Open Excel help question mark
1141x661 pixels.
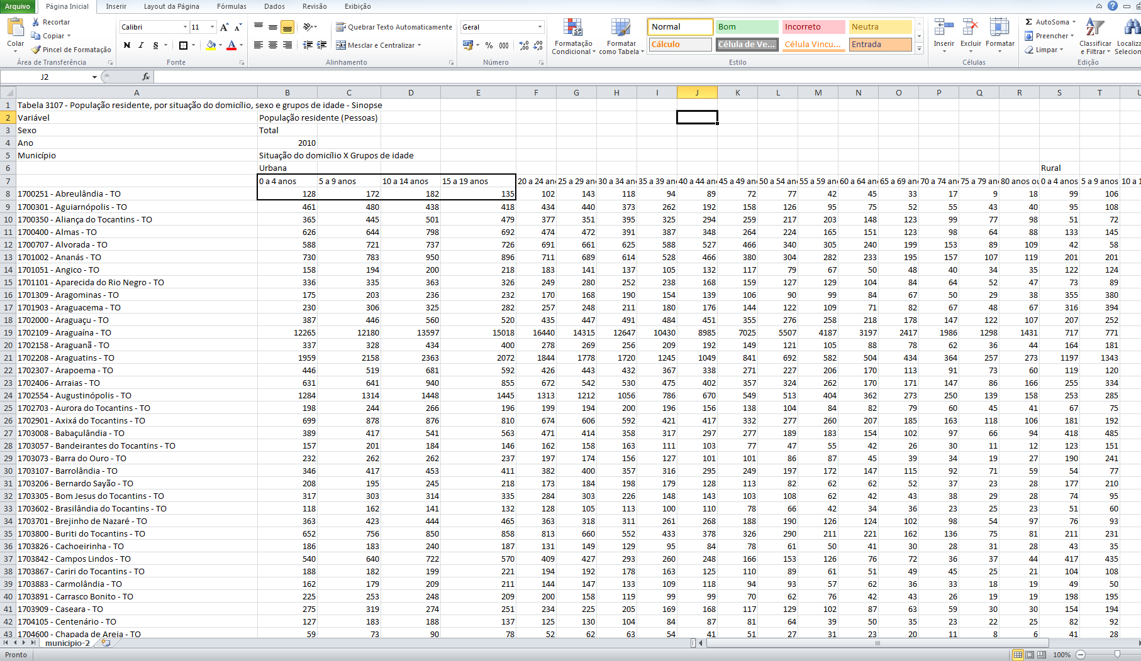1112,6
